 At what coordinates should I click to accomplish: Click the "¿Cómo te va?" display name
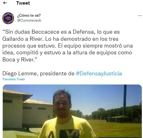[29, 15]
